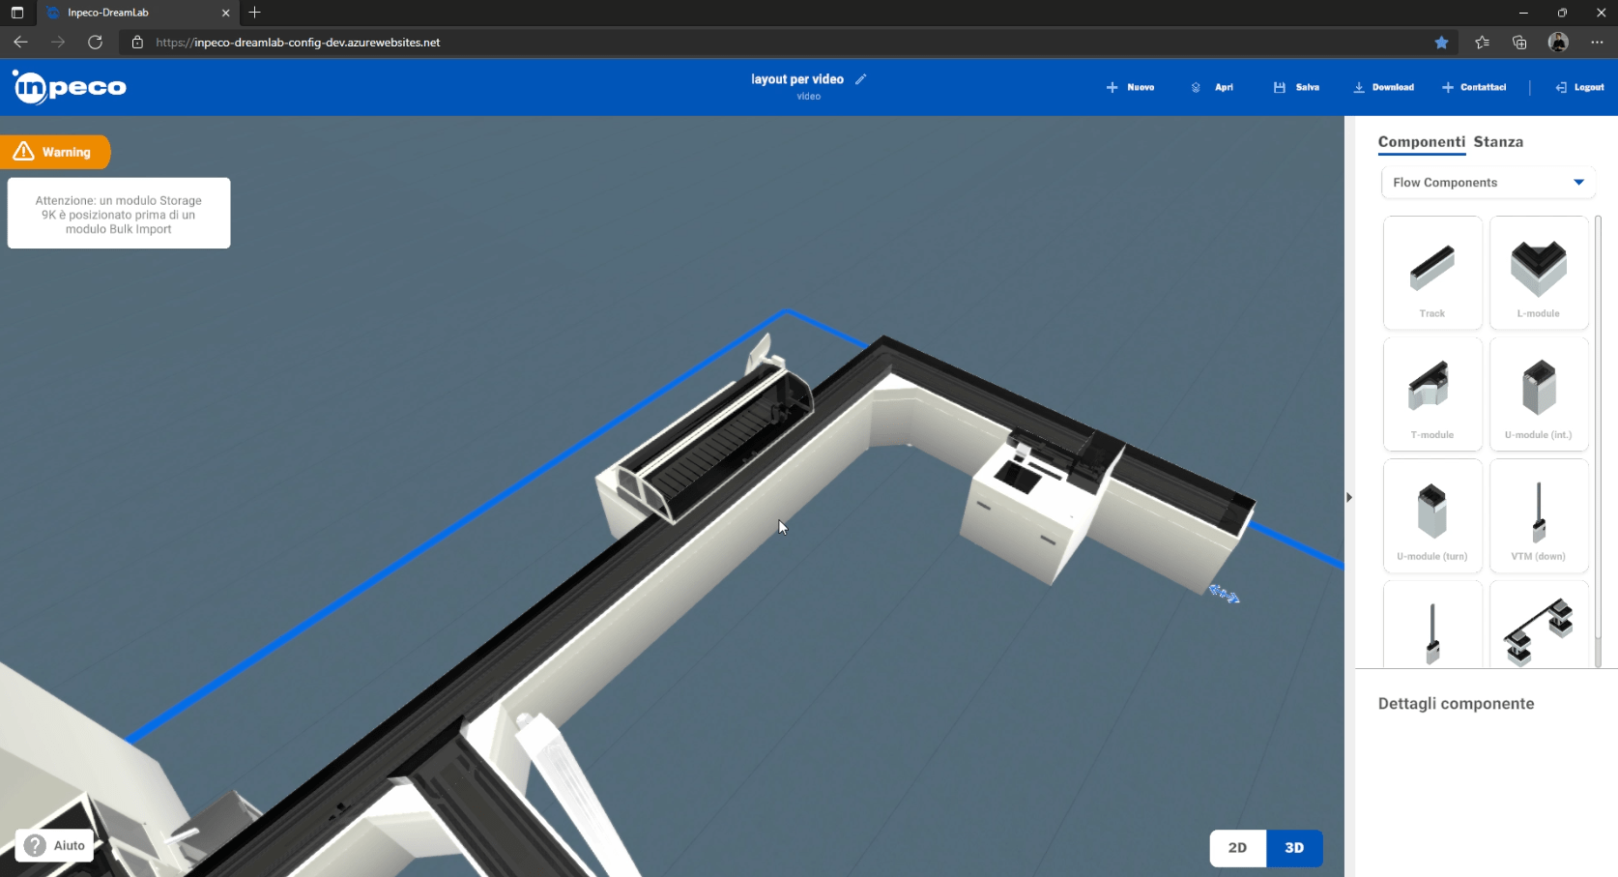
Task: Toggle the orange Warning badge
Action: tap(55, 152)
